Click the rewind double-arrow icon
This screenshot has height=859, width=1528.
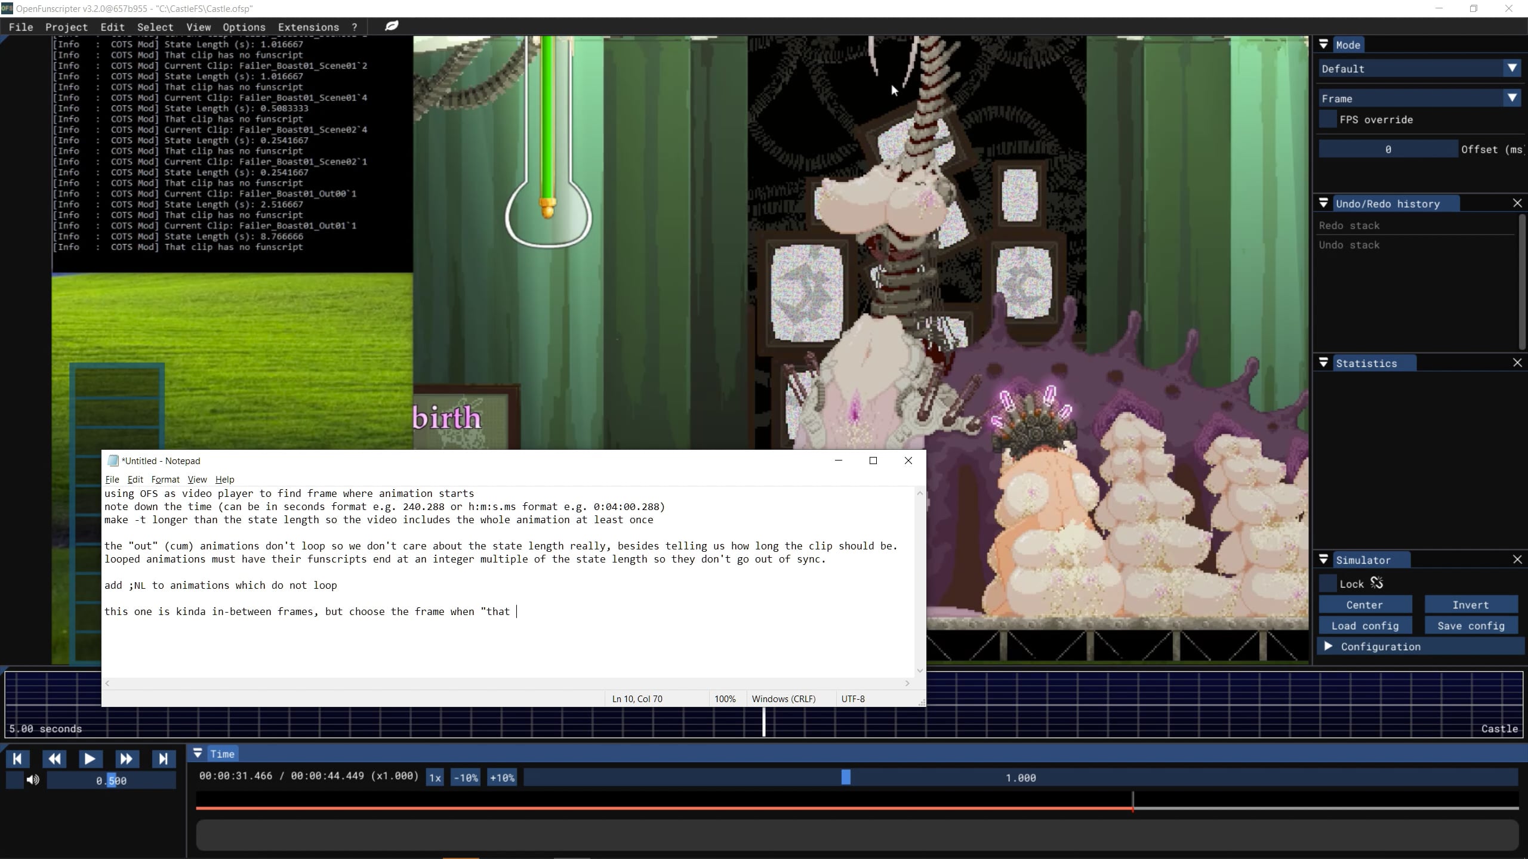(54, 759)
